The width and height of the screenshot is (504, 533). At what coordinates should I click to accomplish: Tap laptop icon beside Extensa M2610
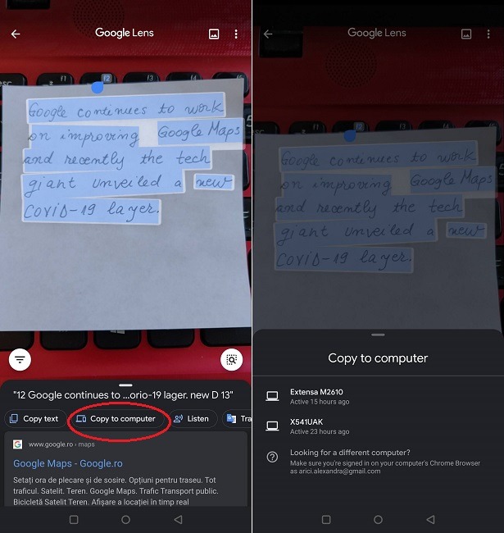coord(272,396)
